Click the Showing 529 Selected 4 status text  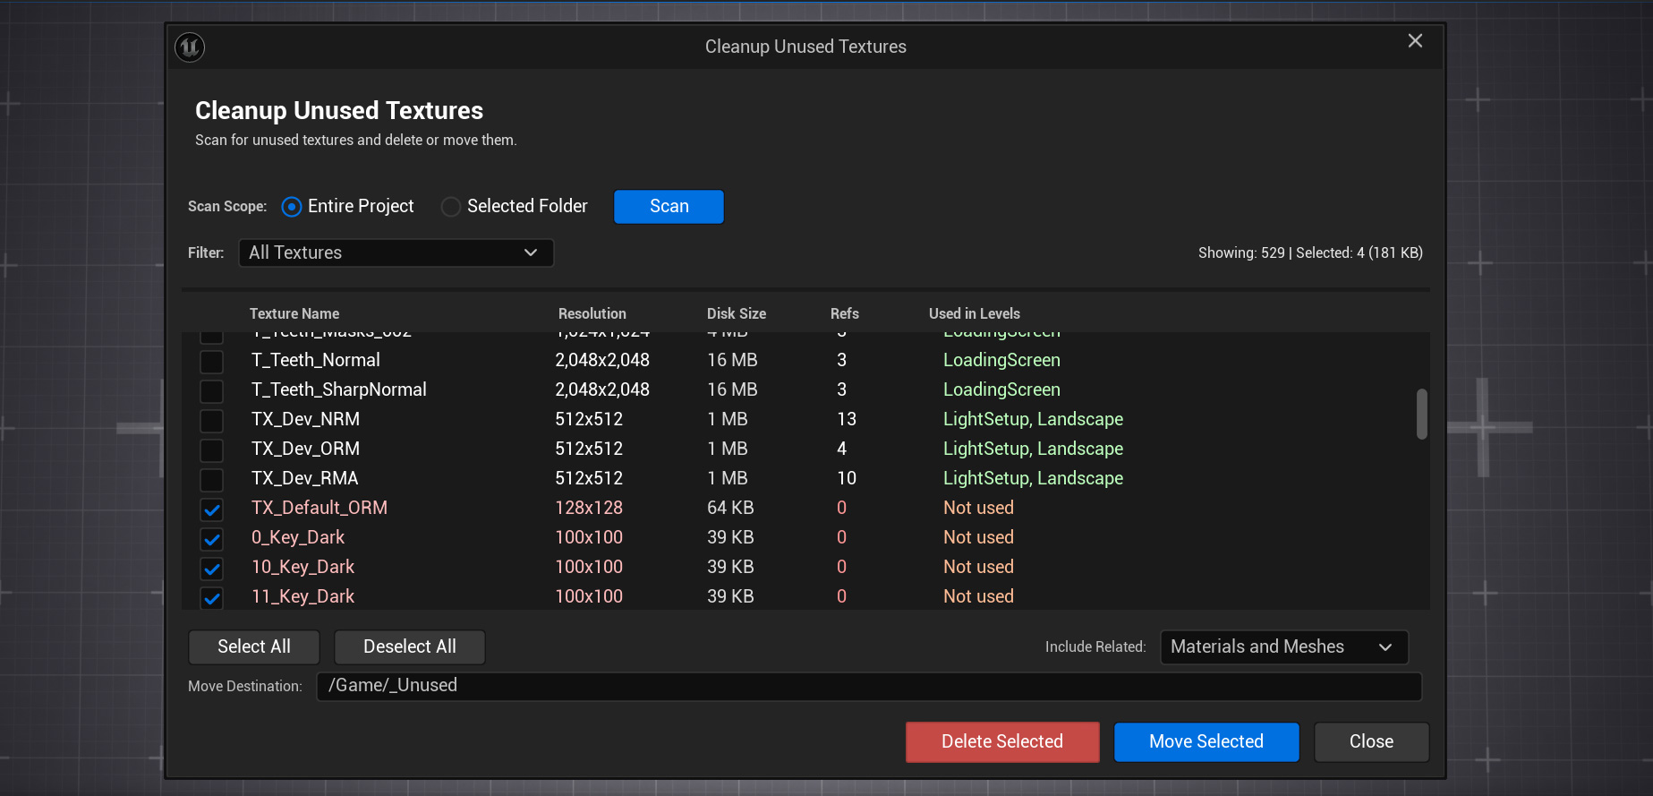[1310, 253]
